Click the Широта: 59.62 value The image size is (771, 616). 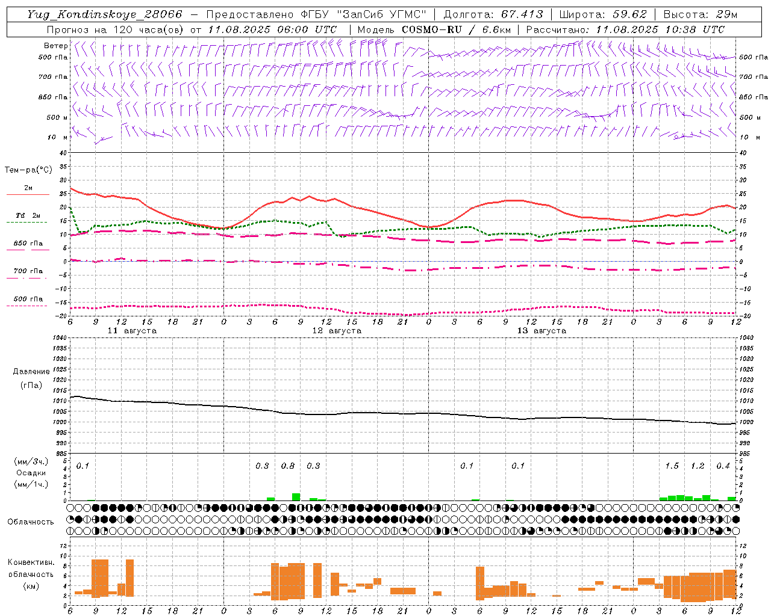603,14
